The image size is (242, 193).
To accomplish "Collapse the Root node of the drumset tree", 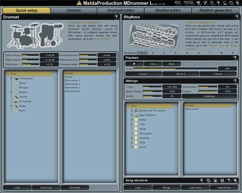I will point(9,74).
